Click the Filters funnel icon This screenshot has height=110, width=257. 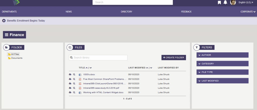(197, 47)
